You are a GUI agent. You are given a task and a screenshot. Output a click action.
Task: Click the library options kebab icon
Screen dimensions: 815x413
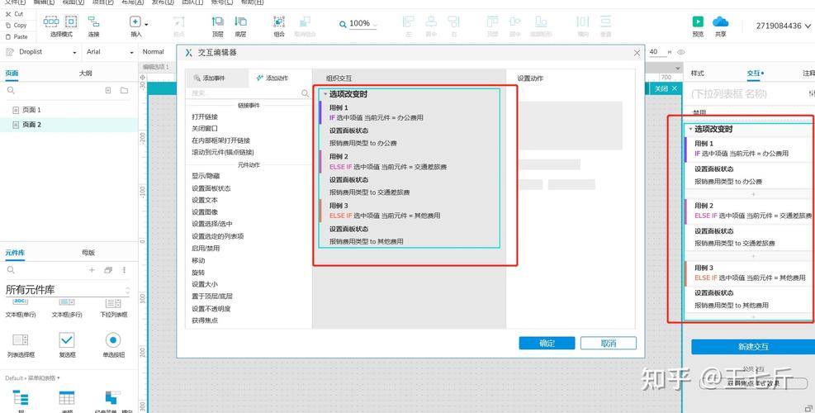click(x=124, y=270)
